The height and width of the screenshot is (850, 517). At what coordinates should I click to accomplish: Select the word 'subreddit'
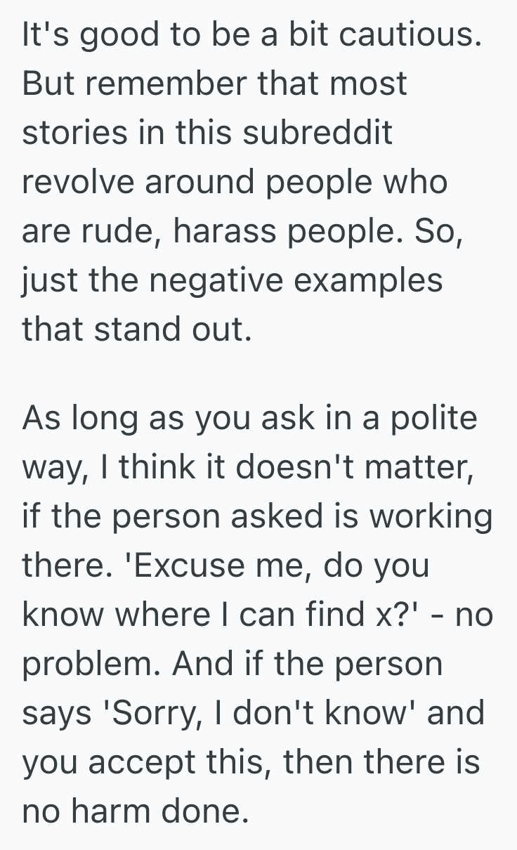319,133
